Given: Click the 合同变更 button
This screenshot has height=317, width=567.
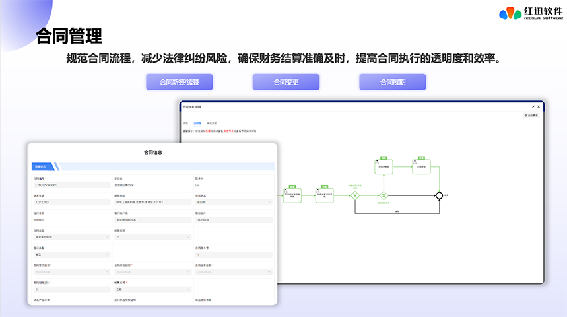Looking at the screenshot, I should 286,82.
